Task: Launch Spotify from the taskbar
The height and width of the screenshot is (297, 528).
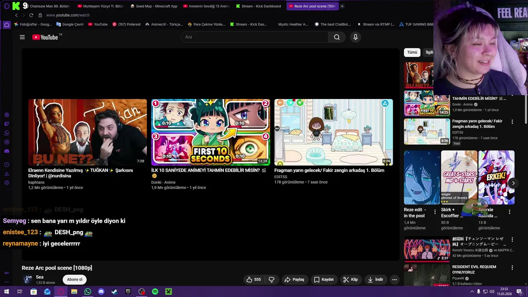Action: point(155,292)
